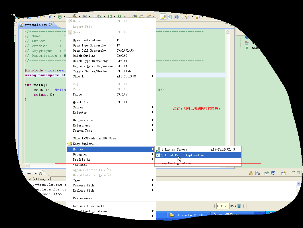Click the Clear Console icon
The width and height of the screenshot is (303, 228).
pyautogui.click(x=257, y=173)
